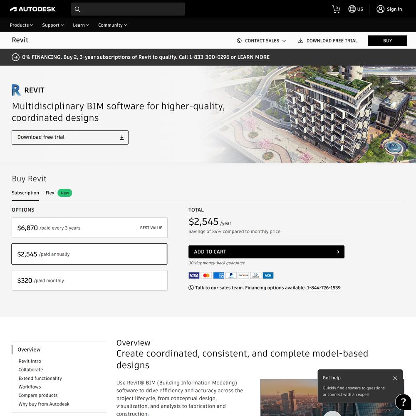This screenshot has height=416, width=416.
Task: Jump to Collaborate section
Action: pyautogui.click(x=31, y=369)
